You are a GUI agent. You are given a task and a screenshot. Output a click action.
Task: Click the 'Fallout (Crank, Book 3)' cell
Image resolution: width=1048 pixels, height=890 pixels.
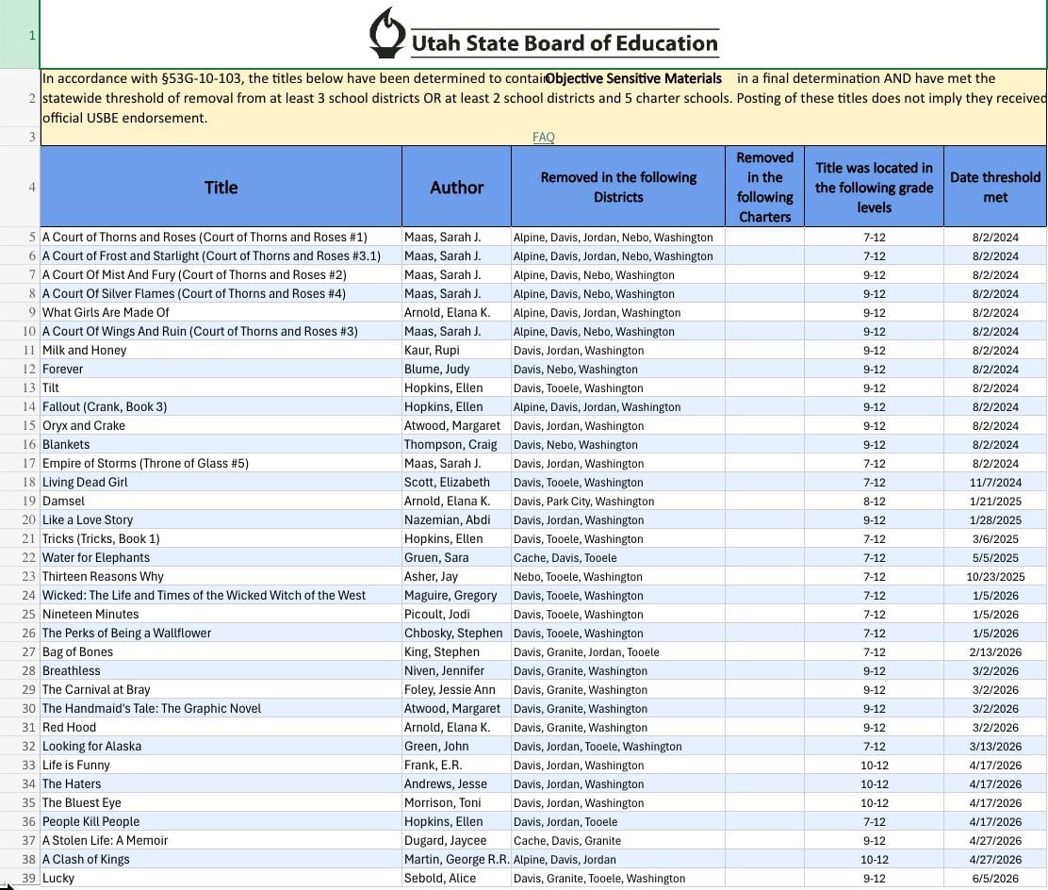(221, 406)
